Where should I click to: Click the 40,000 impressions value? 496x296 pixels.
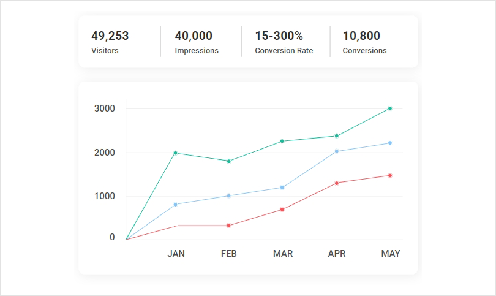coord(194,36)
